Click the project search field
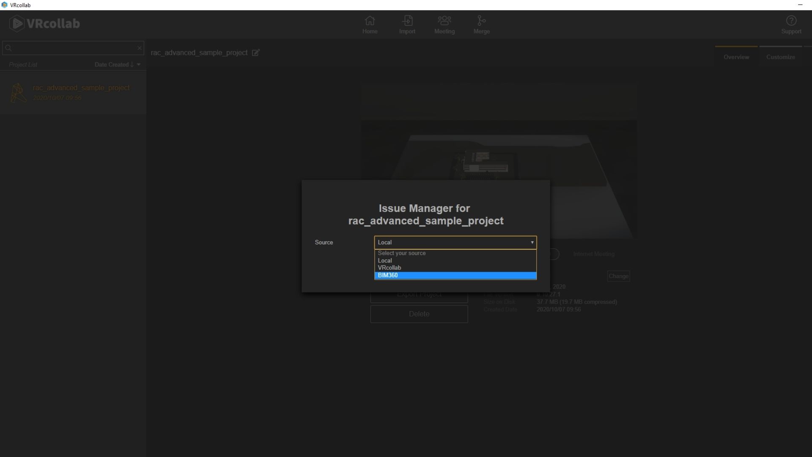Screen dimensions: 812x457 (72, 48)
